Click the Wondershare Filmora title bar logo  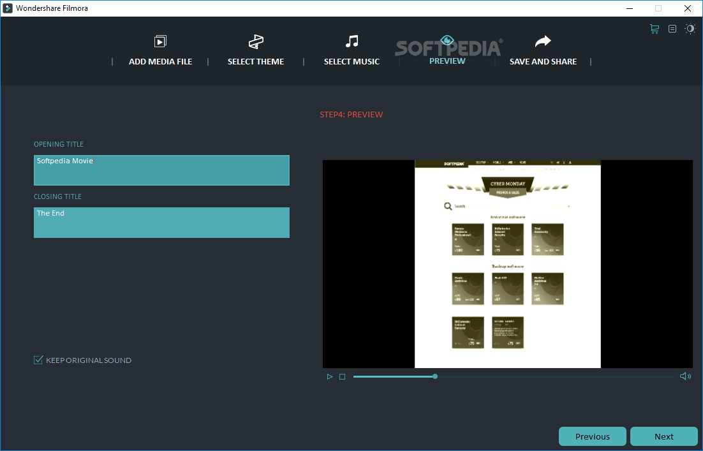tap(8, 8)
